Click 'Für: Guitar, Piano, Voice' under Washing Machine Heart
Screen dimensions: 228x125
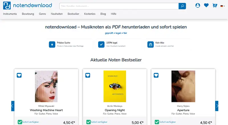pos(46,114)
